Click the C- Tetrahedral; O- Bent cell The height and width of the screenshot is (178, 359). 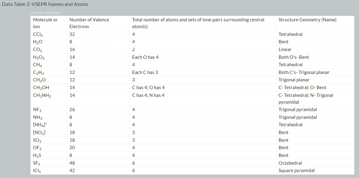coord(302,88)
